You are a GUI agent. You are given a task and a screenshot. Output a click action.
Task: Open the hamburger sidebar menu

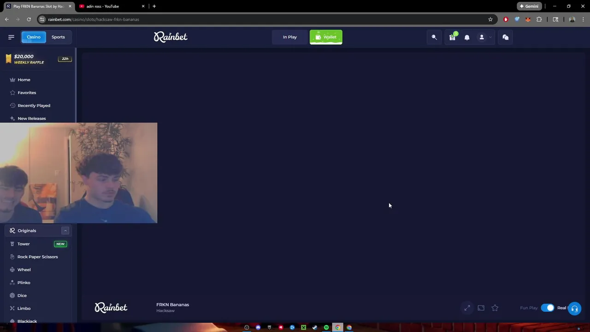coord(11,37)
